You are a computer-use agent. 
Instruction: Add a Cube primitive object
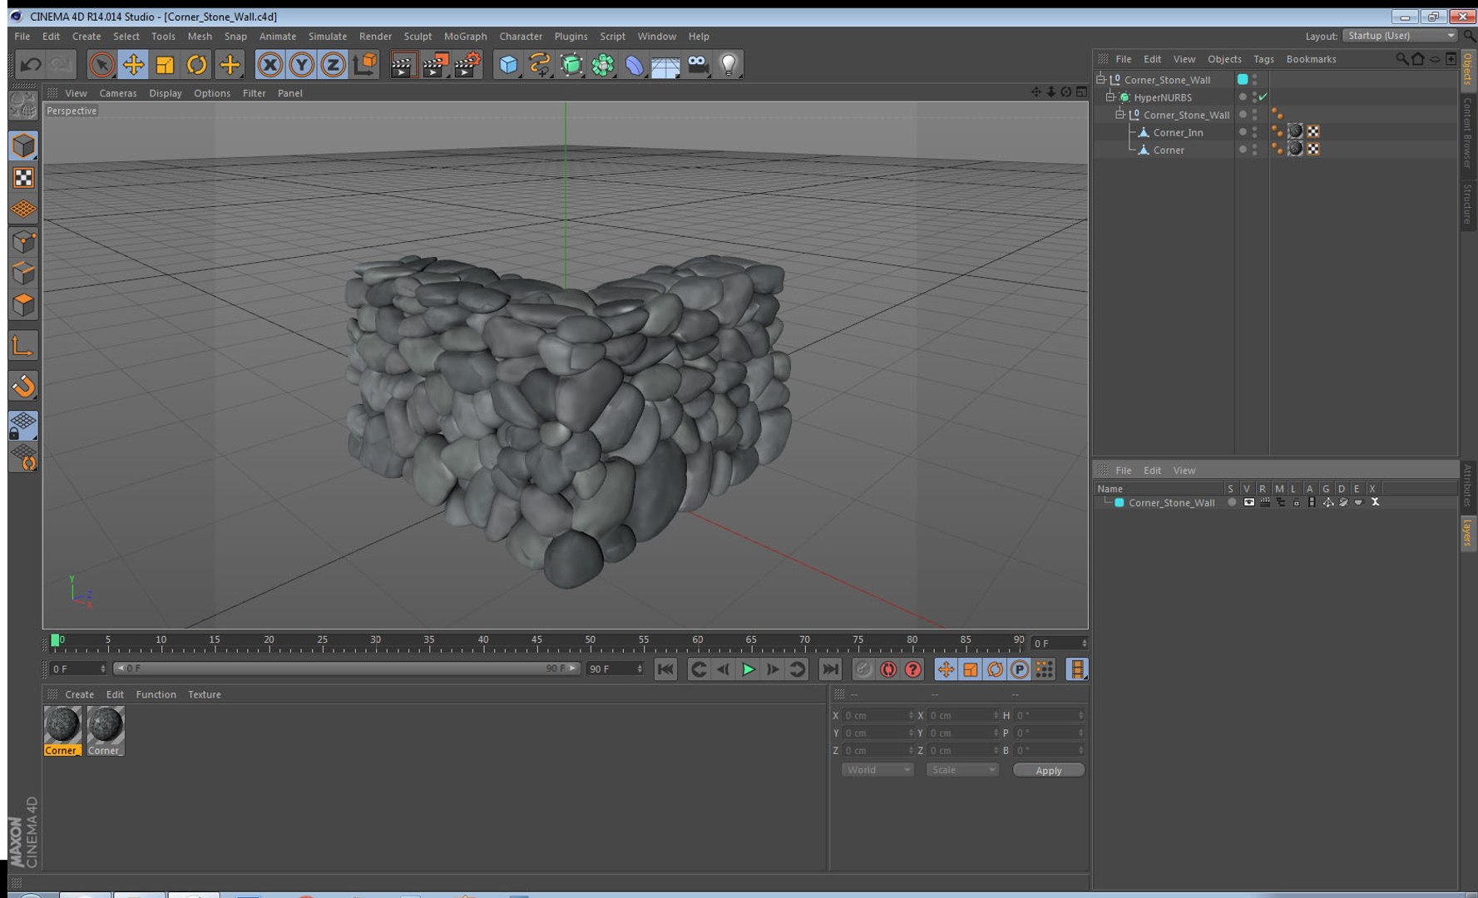pyautogui.click(x=508, y=64)
